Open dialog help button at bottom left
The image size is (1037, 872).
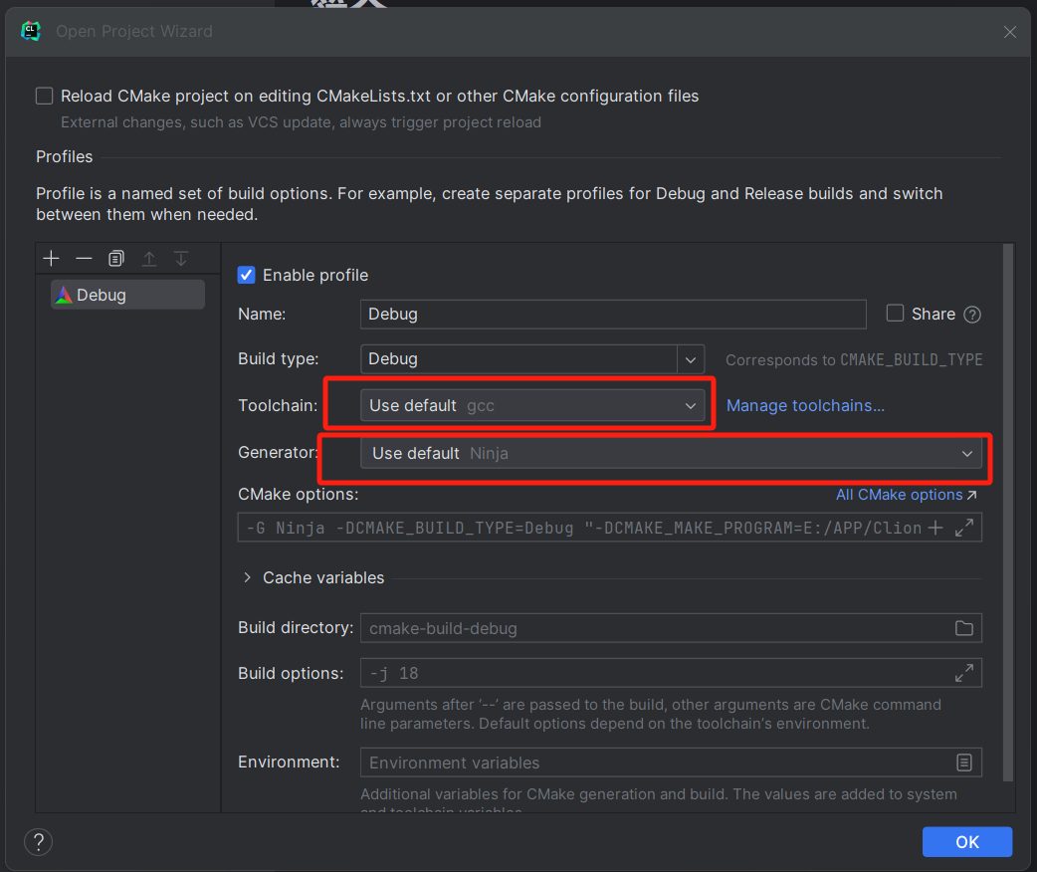tap(39, 841)
